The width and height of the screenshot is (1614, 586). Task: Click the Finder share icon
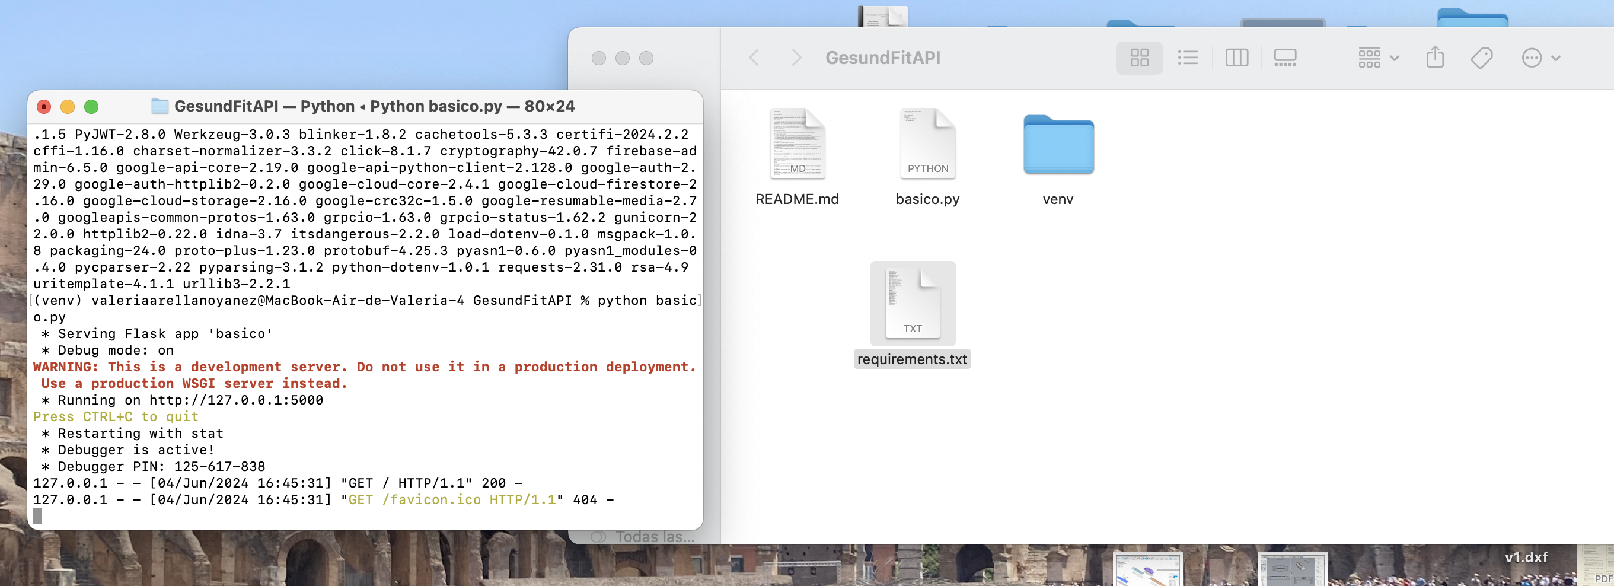[1435, 58]
